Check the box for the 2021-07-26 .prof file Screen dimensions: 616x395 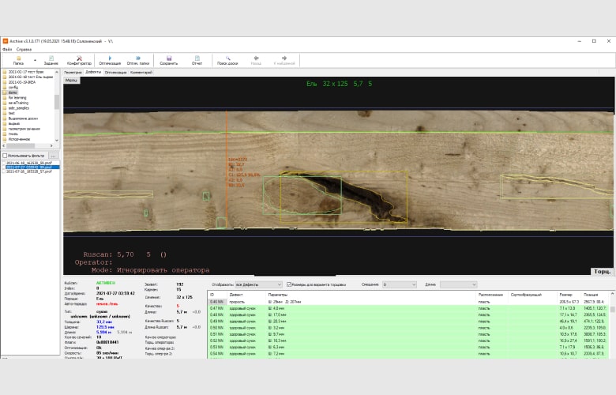[4, 171]
